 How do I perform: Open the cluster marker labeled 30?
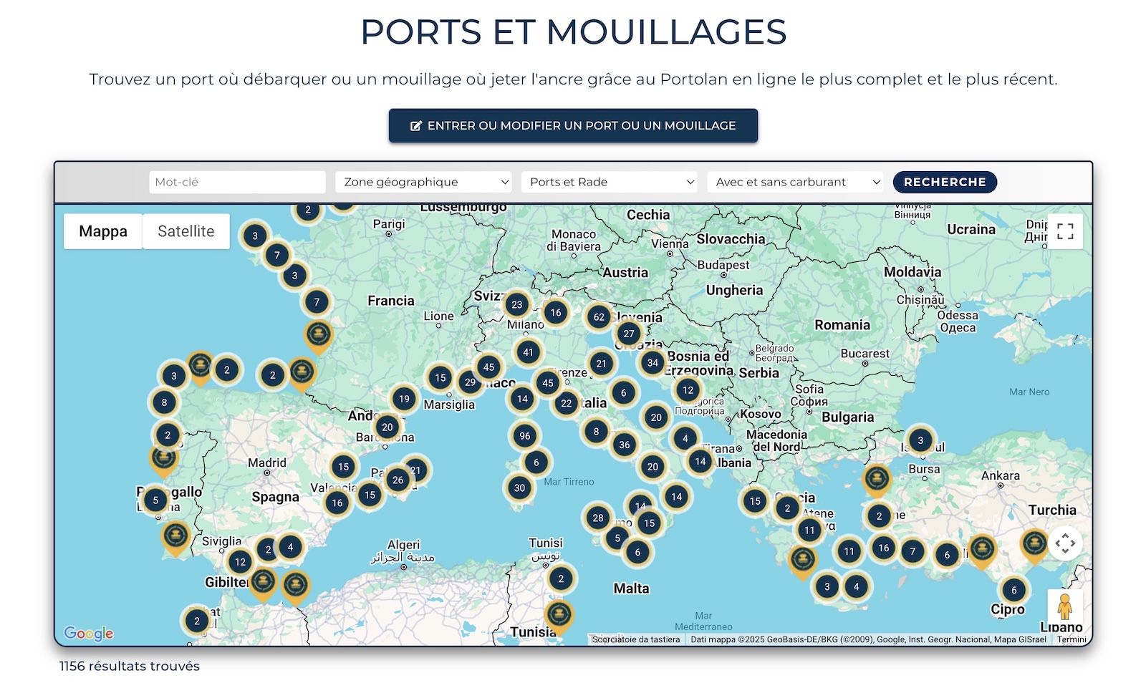[519, 488]
